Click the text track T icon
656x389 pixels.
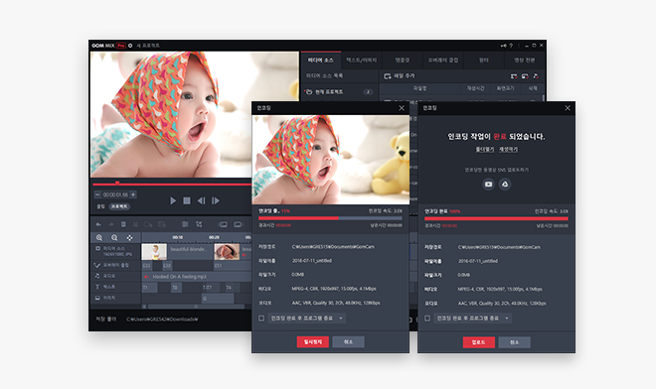point(97,287)
